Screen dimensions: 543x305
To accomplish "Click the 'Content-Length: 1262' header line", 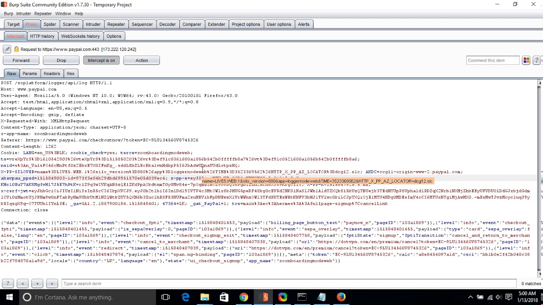I will 28,147.
